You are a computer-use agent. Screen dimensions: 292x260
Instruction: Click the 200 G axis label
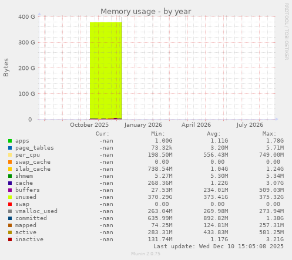26,68
